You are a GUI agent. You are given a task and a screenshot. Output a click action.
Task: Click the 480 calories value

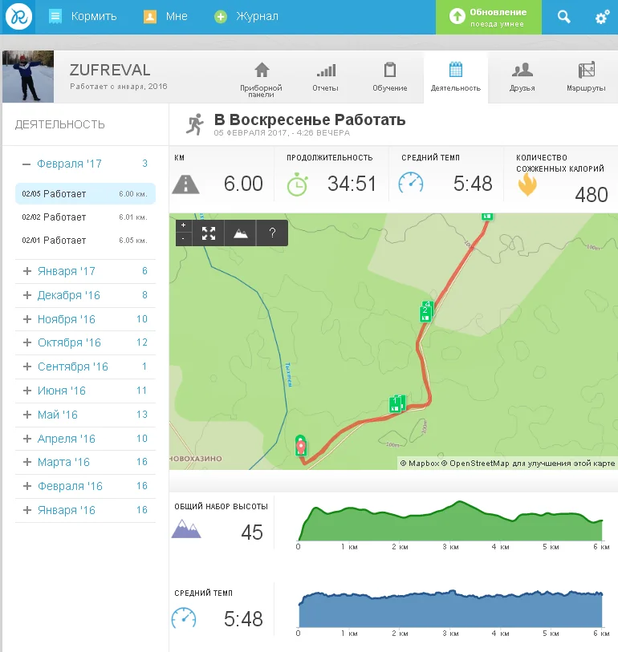click(x=592, y=195)
